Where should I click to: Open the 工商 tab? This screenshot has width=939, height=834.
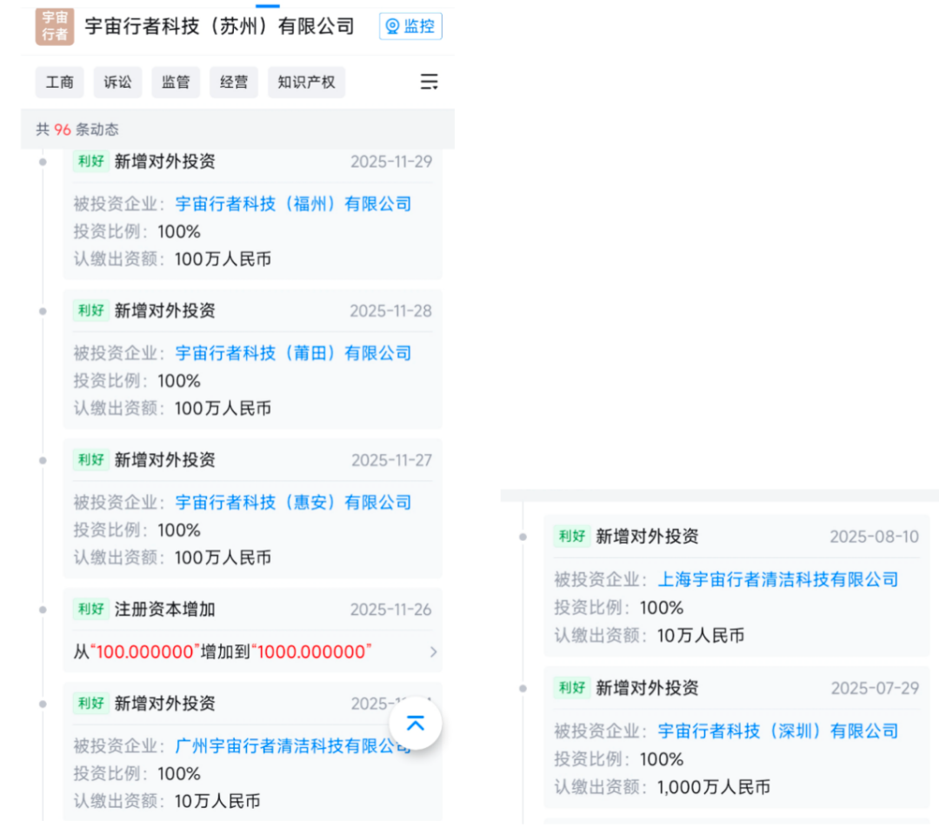[60, 83]
